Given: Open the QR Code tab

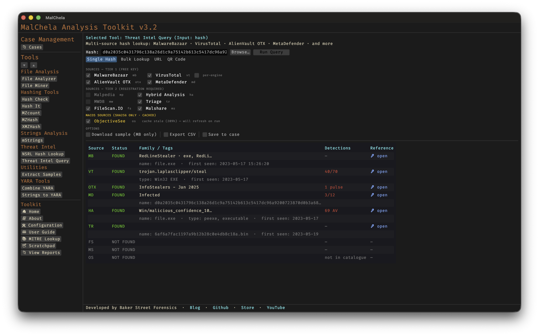Looking at the screenshot, I should click(176, 59).
